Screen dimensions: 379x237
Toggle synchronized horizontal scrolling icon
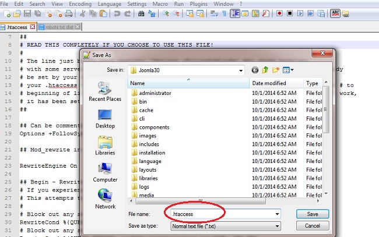pyautogui.click(x=200, y=13)
